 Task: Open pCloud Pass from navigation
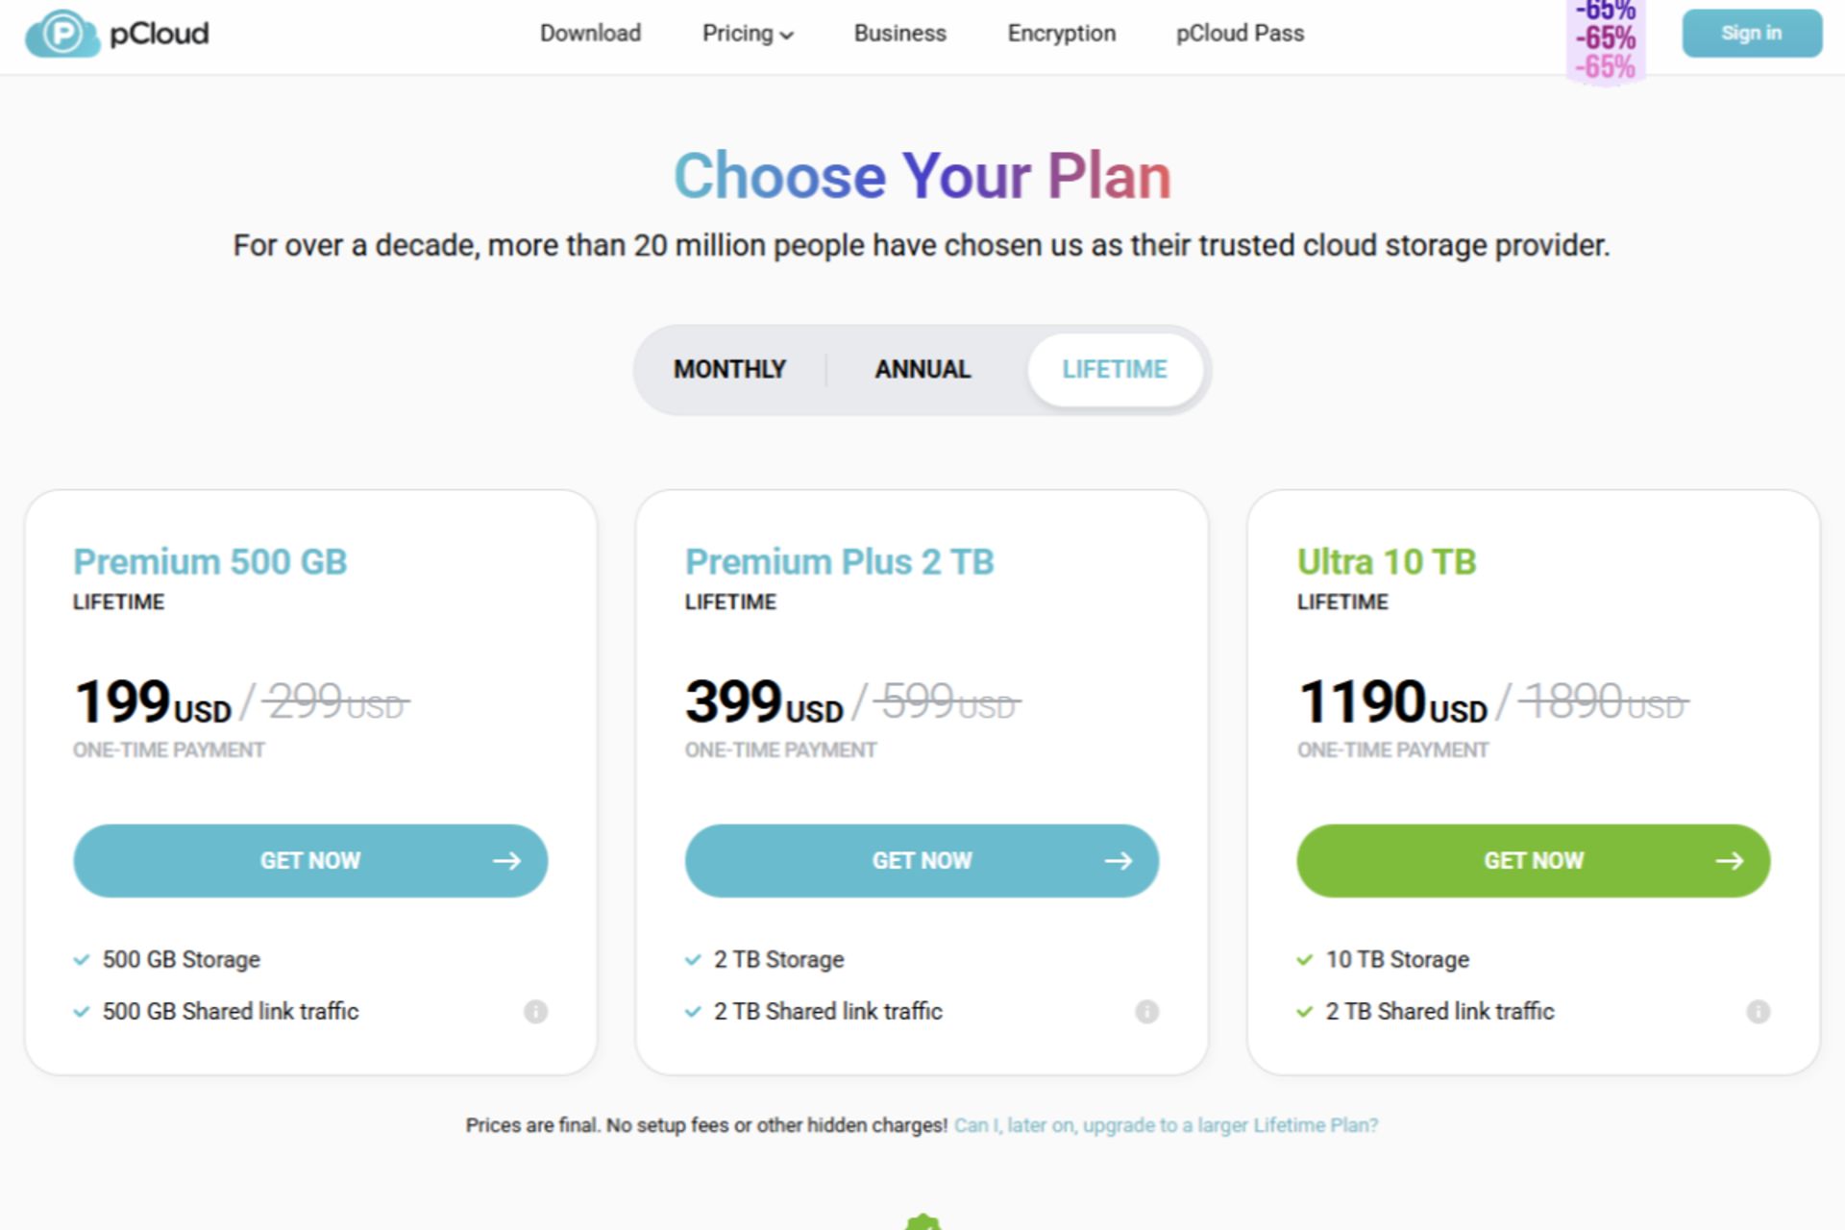click(1240, 34)
